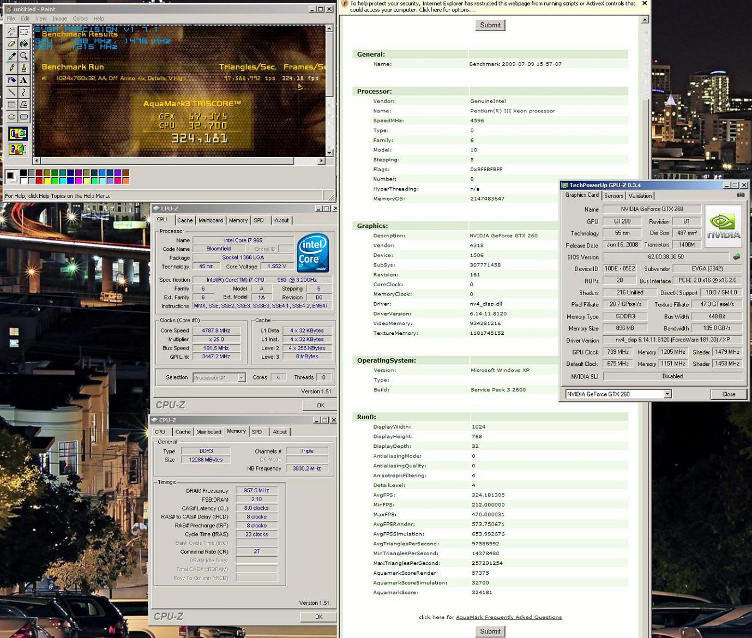Screen dimensions: 752x638
Task: Click the Submit button above the General section
Action: (x=490, y=25)
